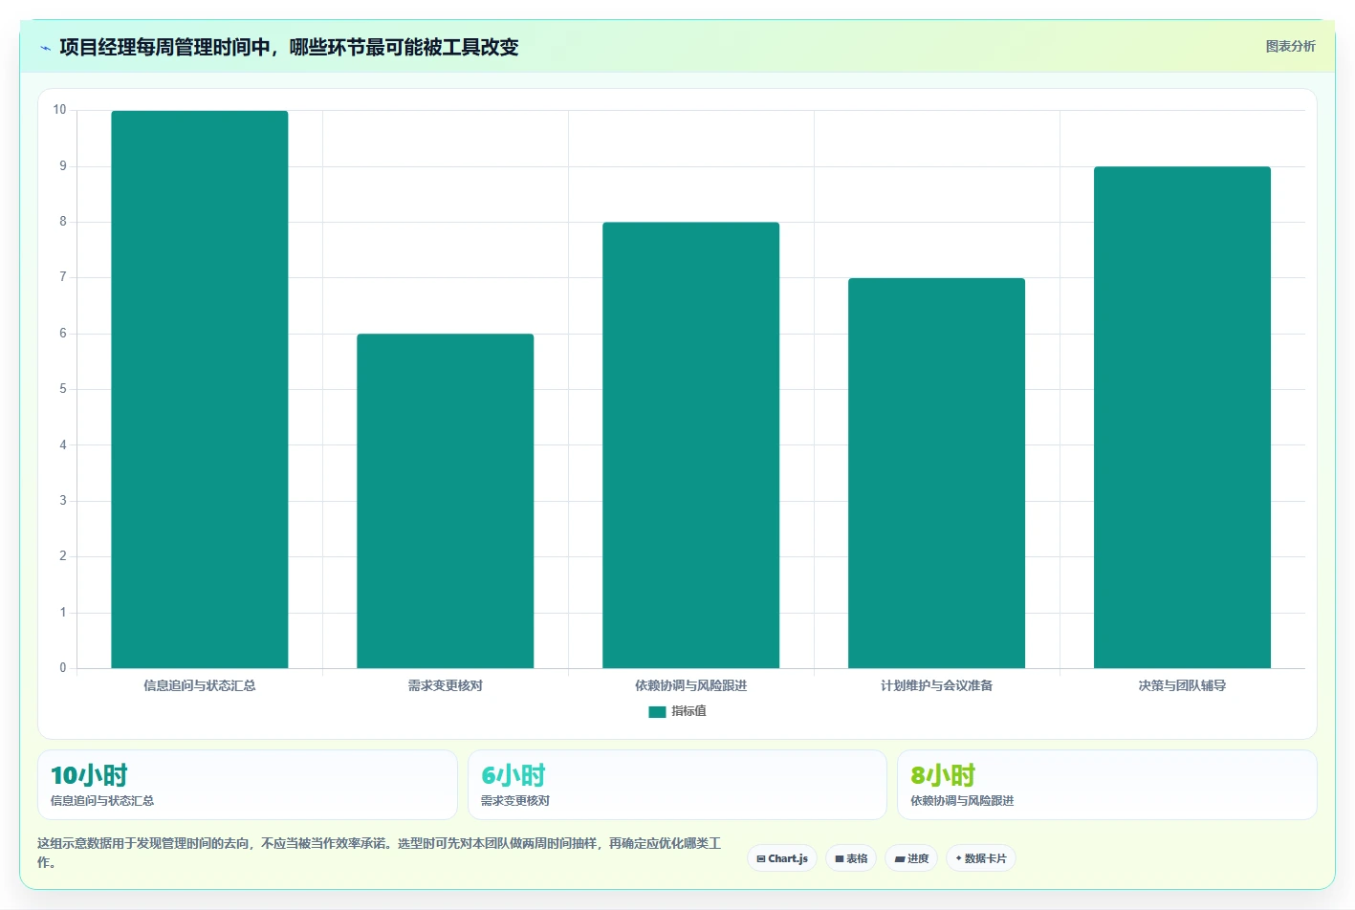The height and width of the screenshot is (910, 1355).
Task: Click the 信息追问与状态汇总 bar in the chart
Action: (200, 389)
